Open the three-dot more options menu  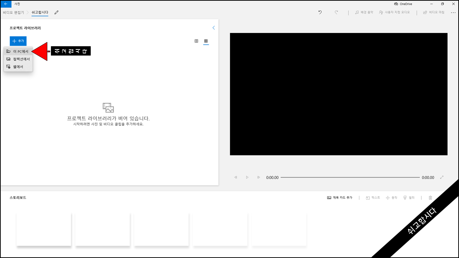click(453, 13)
